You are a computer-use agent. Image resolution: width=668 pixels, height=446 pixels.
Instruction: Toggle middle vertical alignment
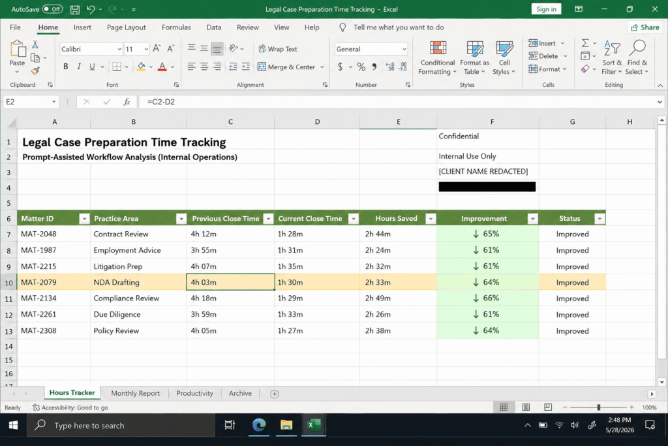click(x=204, y=48)
